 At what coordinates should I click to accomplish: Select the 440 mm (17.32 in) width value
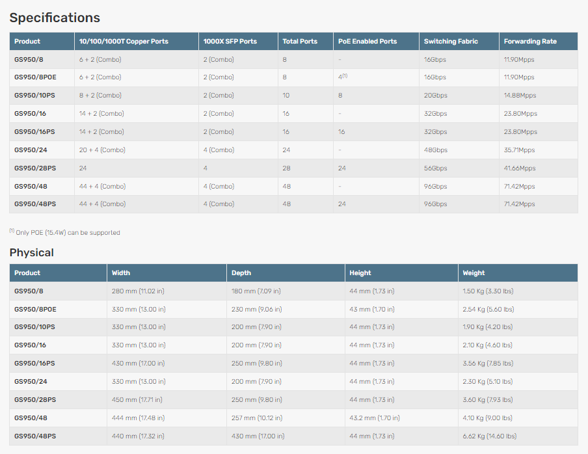(138, 436)
